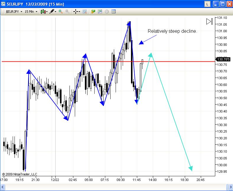
Task: Click the 20:45 time axis label
Action: tap(200, 180)
